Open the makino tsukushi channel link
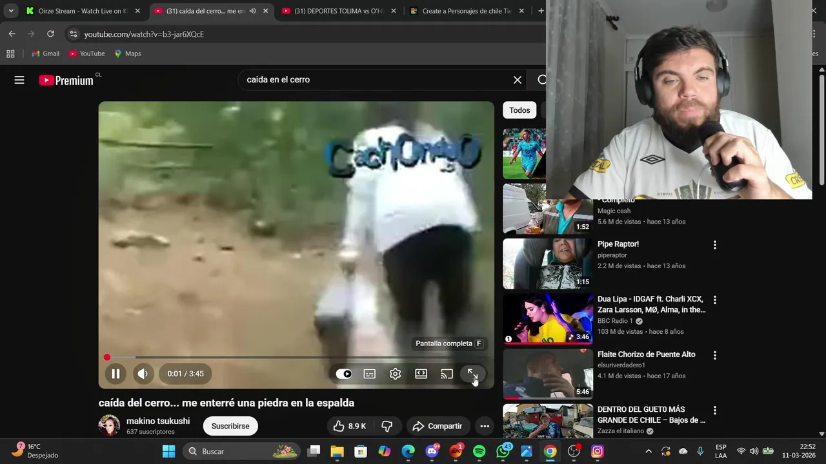The image size is (826, 464). pyautogui.click(x=158, y=421)
